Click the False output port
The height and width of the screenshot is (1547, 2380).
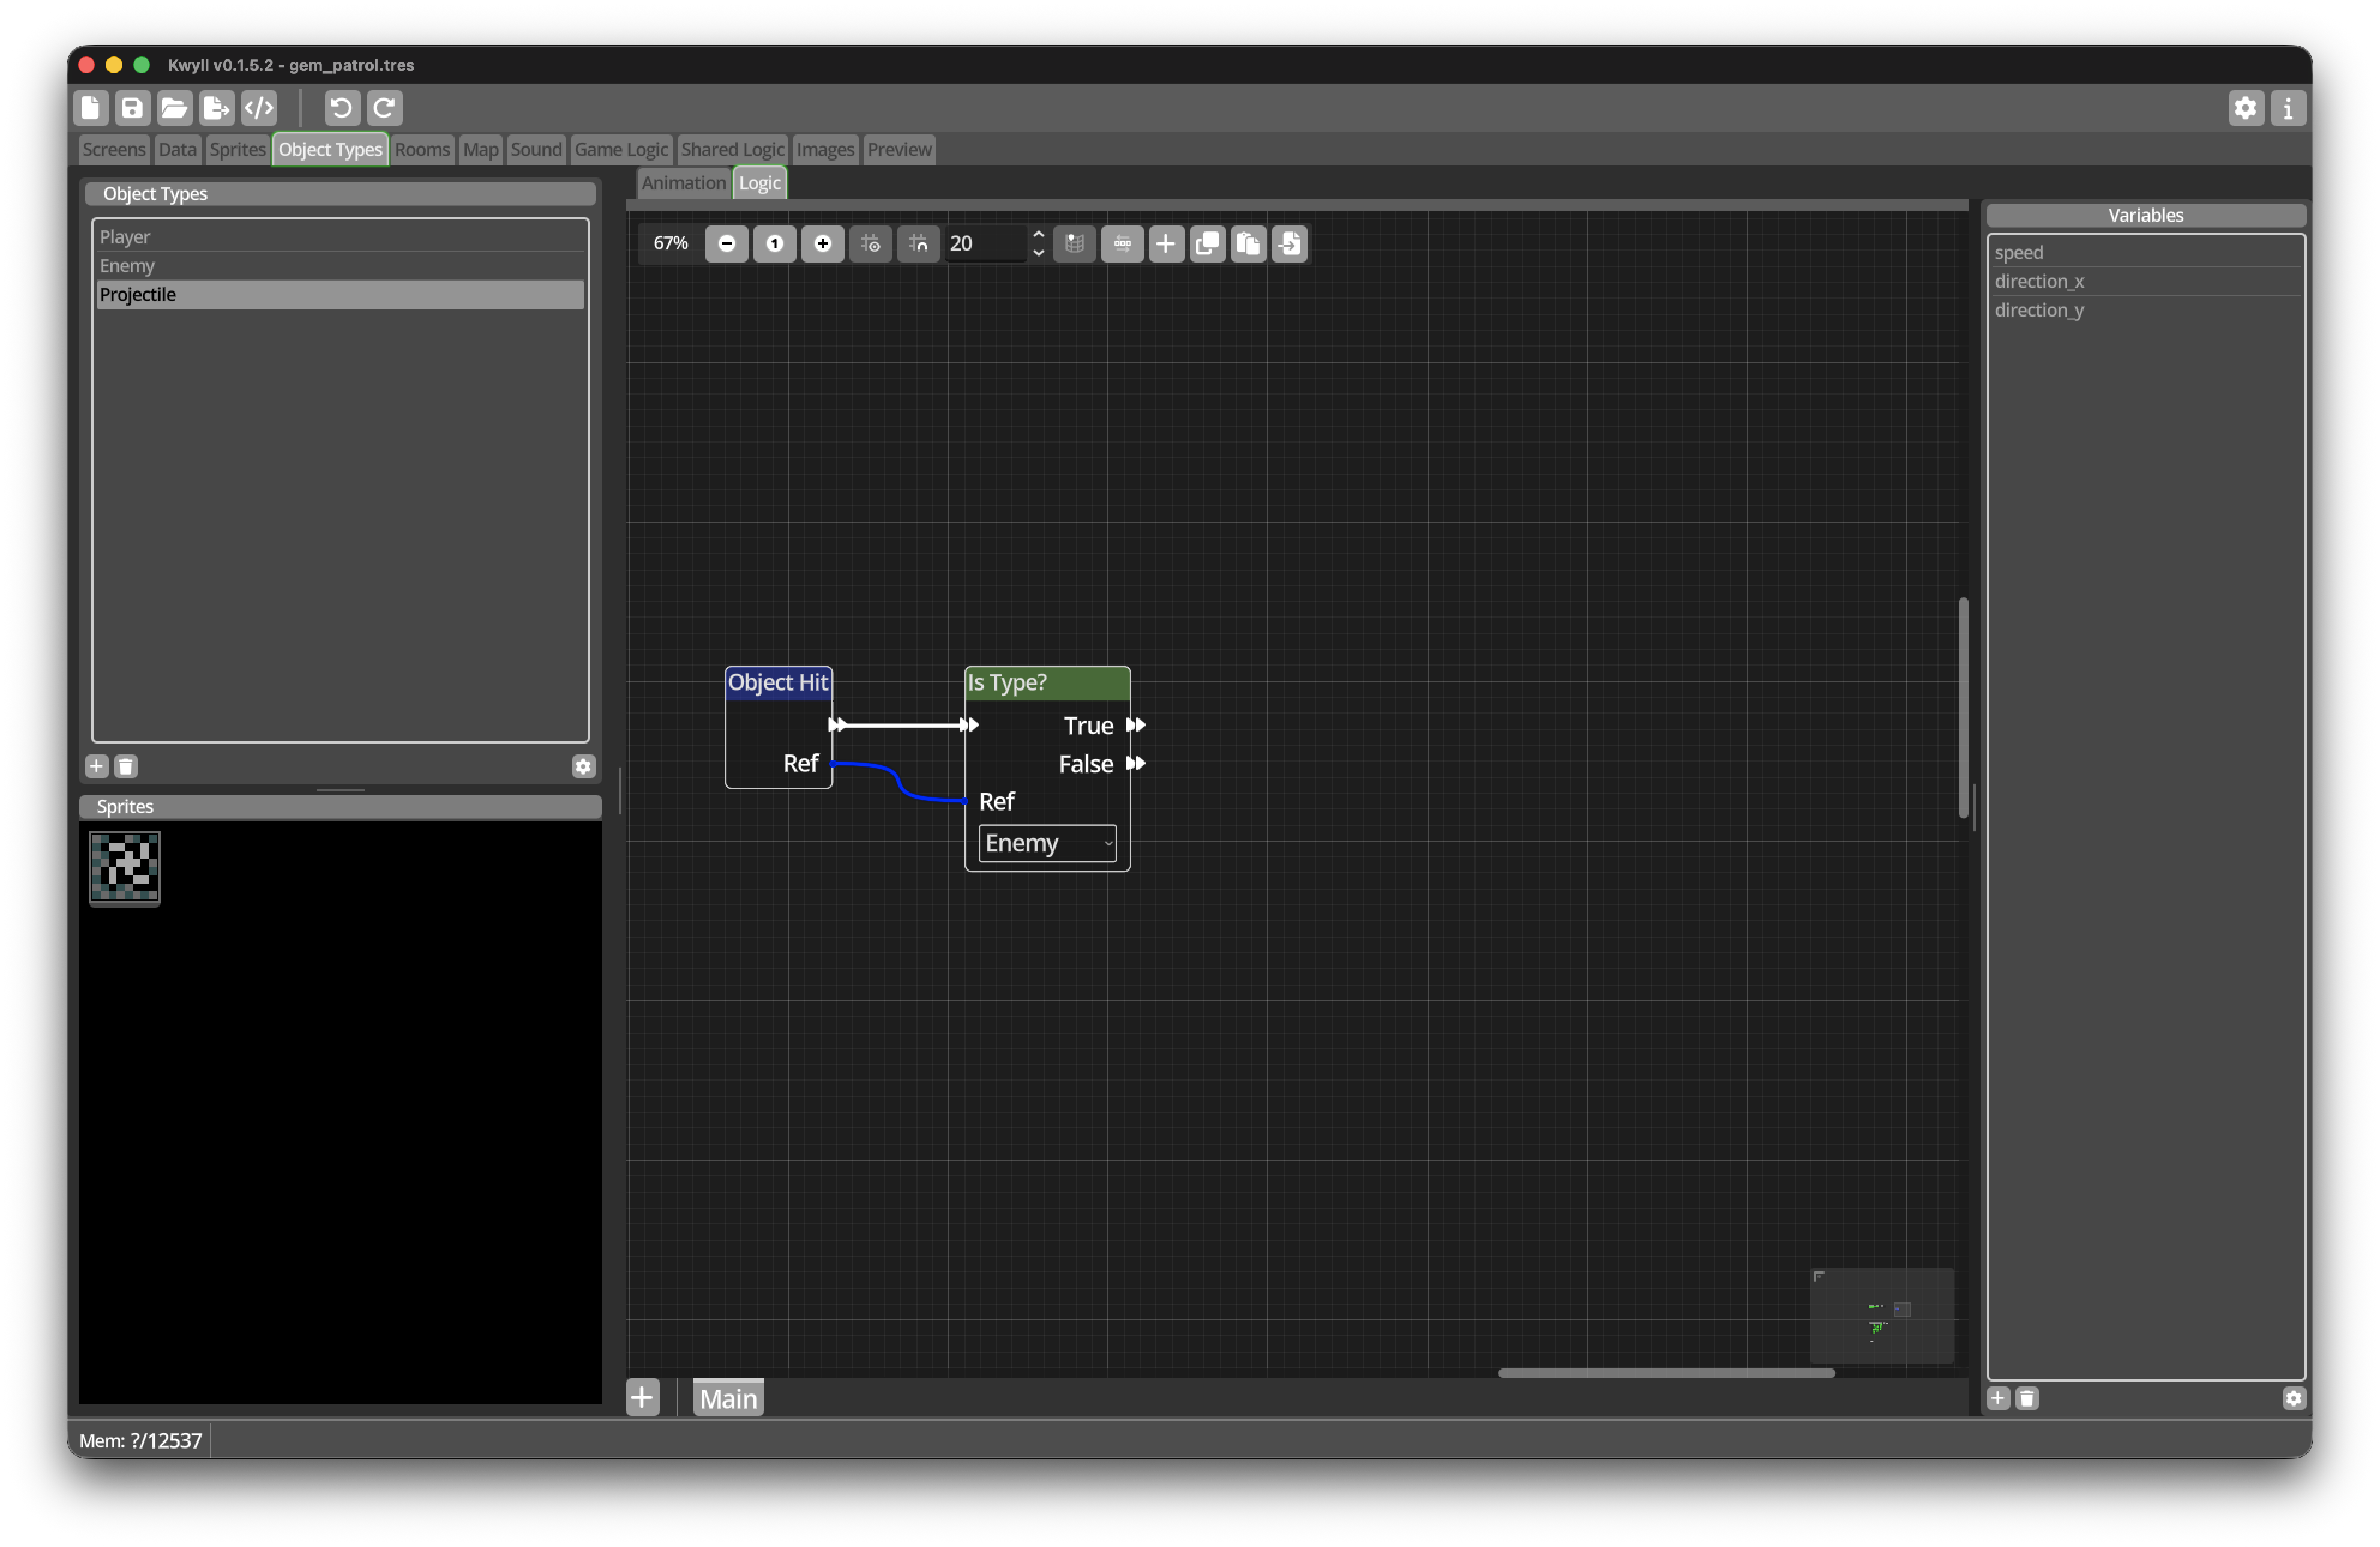1136,765
